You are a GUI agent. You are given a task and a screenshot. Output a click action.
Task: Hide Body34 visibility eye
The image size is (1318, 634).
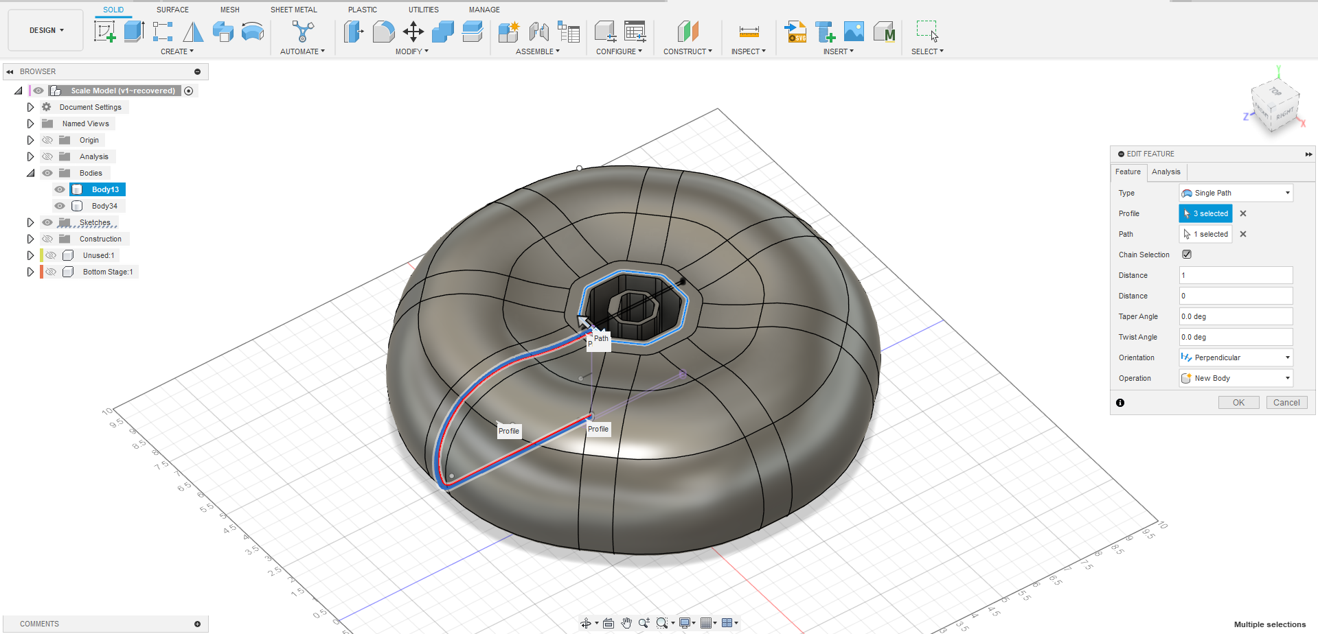[60, 206]
